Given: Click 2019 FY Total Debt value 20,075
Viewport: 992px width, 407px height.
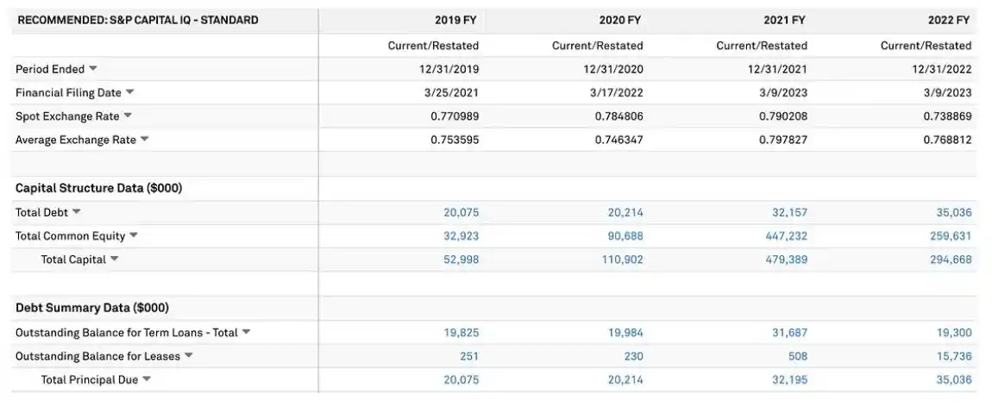Looking at the screenshot, I should coord(461,212).
